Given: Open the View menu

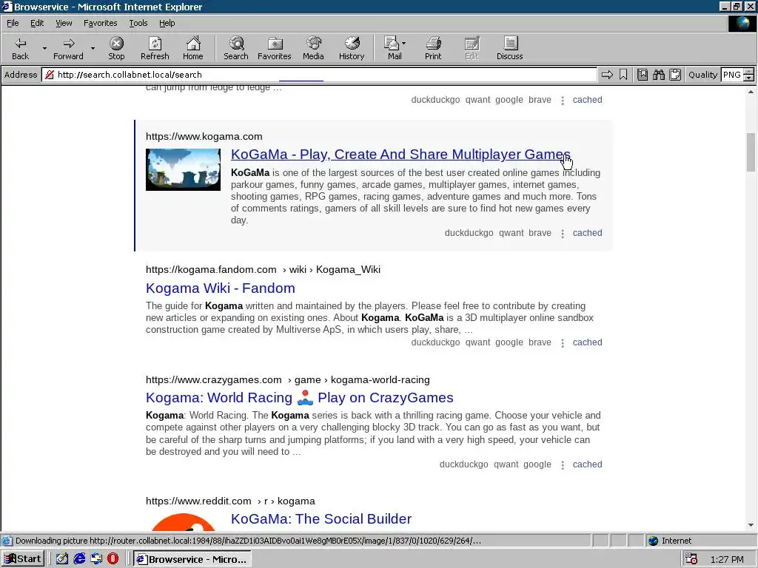Looking at the screenshot, I should (64, 23).
